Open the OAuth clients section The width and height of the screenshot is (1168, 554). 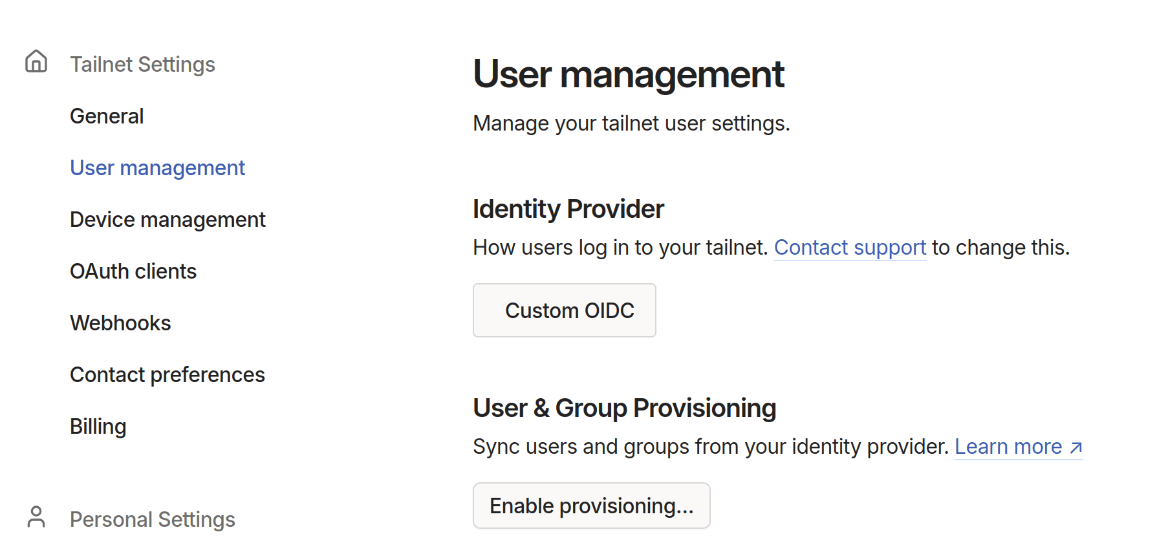tap(133, 272)
